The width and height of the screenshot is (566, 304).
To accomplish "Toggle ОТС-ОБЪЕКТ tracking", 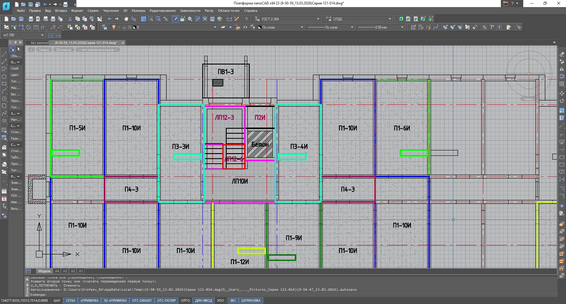I will tap(142, 300).
